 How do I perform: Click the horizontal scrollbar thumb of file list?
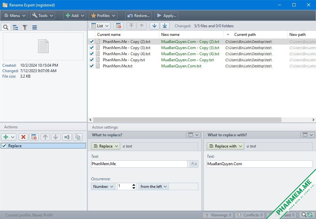tap(187, 120)
